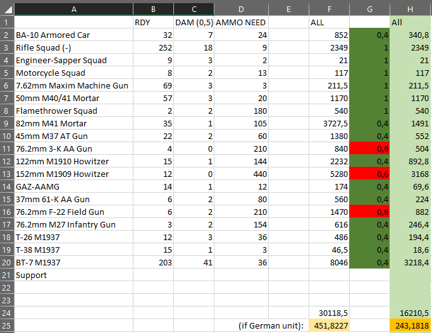Click orange cell 243,1818
The width and height of the screenshot is (432, 333).
(410, 325)
